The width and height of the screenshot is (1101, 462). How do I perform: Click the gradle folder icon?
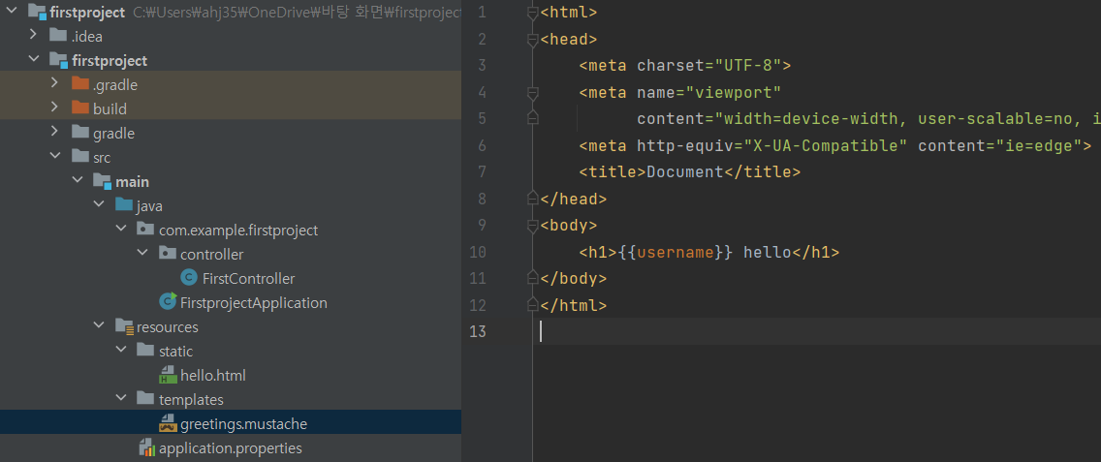click(80, 133)
